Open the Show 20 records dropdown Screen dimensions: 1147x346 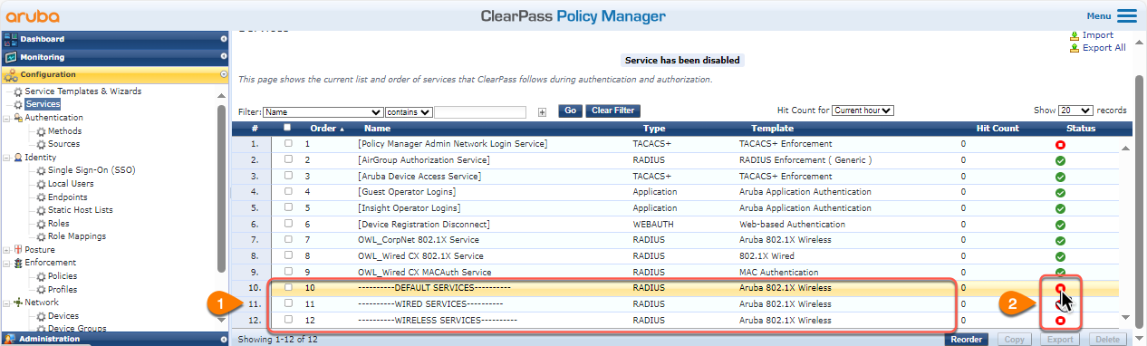point(1075,111)
